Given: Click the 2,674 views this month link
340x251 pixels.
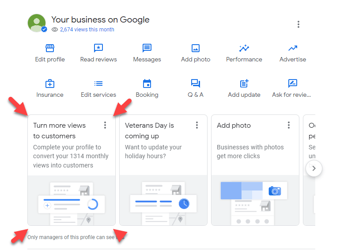Looking at the screenshot, I should point(87,30).
